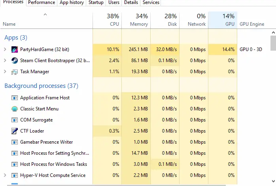Viewport: 276px width, 186px height.
Task: Open the Startup tab
Action: pos(96,2)
